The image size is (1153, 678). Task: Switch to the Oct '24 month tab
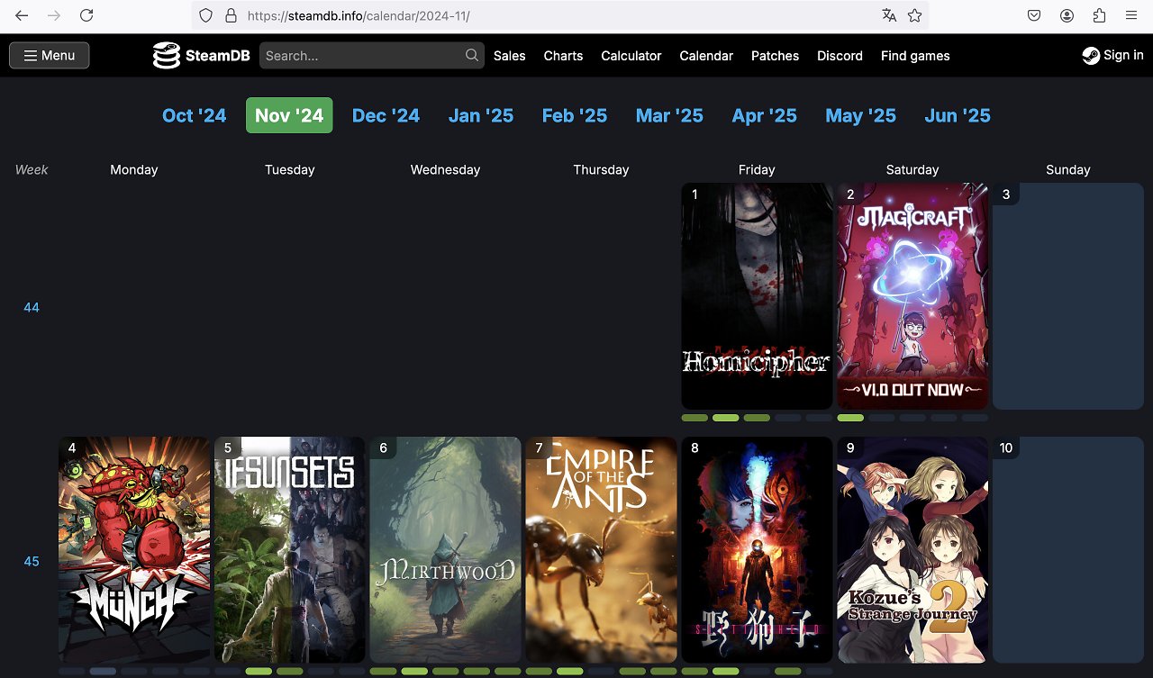tap(195, 115)
